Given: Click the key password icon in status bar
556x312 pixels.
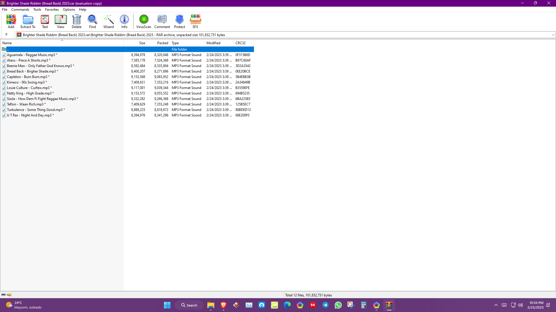Looking at the screenshot, I should [9, 295].
